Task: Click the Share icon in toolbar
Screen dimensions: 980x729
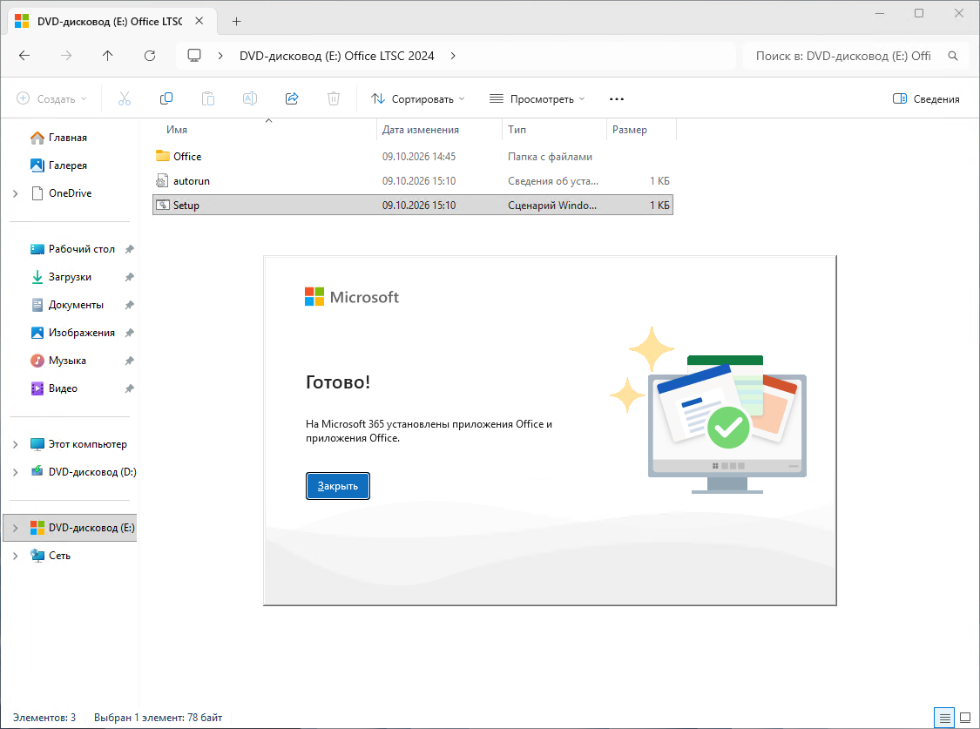Action: (292, 98)
